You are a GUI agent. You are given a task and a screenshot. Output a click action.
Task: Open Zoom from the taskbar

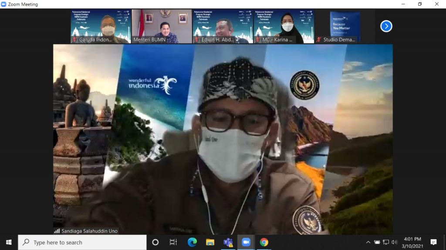246,242
